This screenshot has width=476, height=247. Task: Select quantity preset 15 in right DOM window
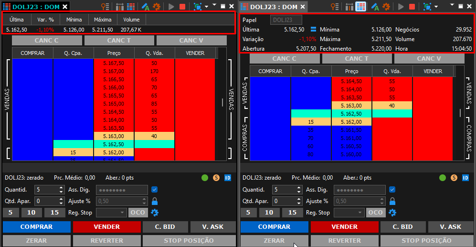(292, 213)
